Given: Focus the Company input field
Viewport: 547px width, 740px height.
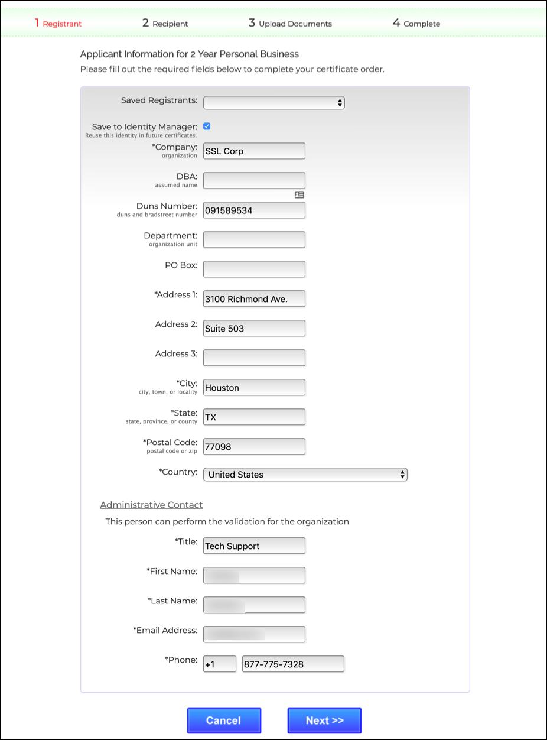Looking at the screenshot, I should coord(254,151).
